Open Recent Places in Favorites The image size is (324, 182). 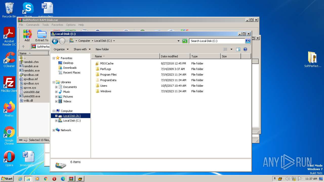pyautogui.click(x=72, y=73)
